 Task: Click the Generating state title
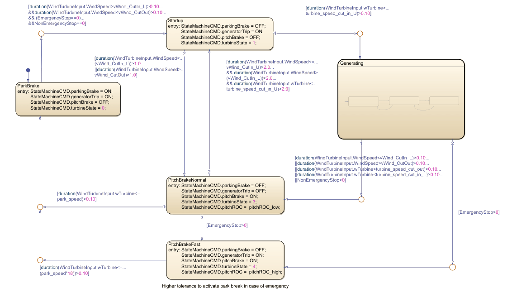click(351, 63)
